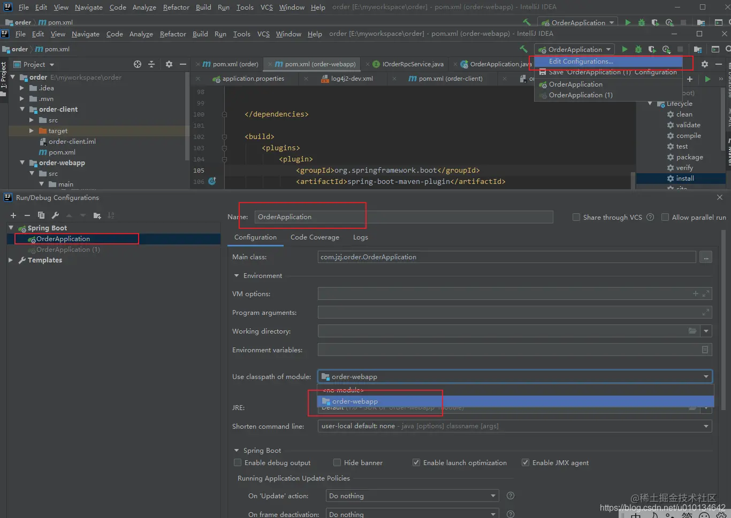Click into the VM options field

pyautogui.click(x=515, y=293)
